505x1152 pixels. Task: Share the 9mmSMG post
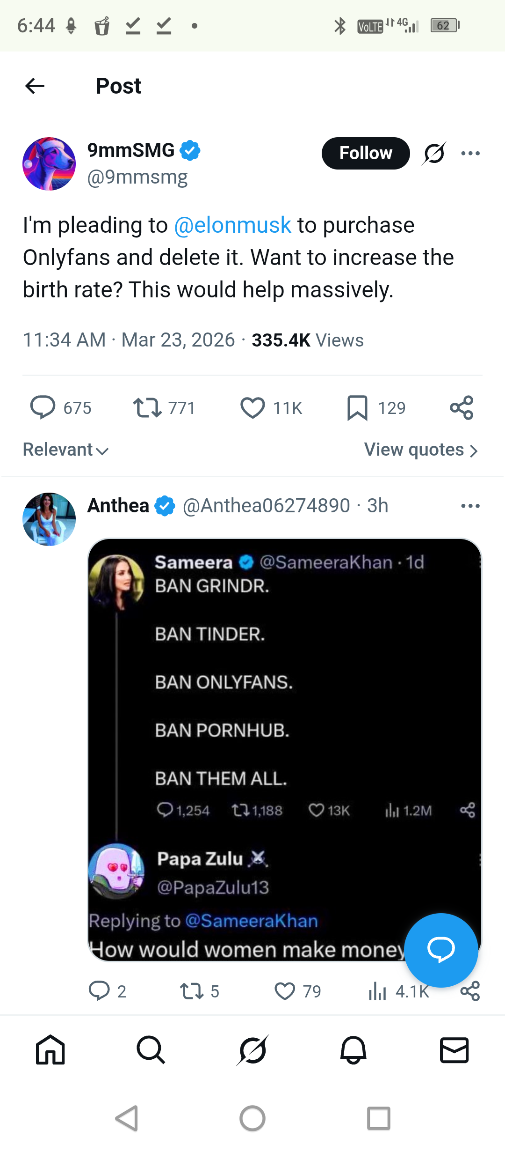click(x=462, y=407)
